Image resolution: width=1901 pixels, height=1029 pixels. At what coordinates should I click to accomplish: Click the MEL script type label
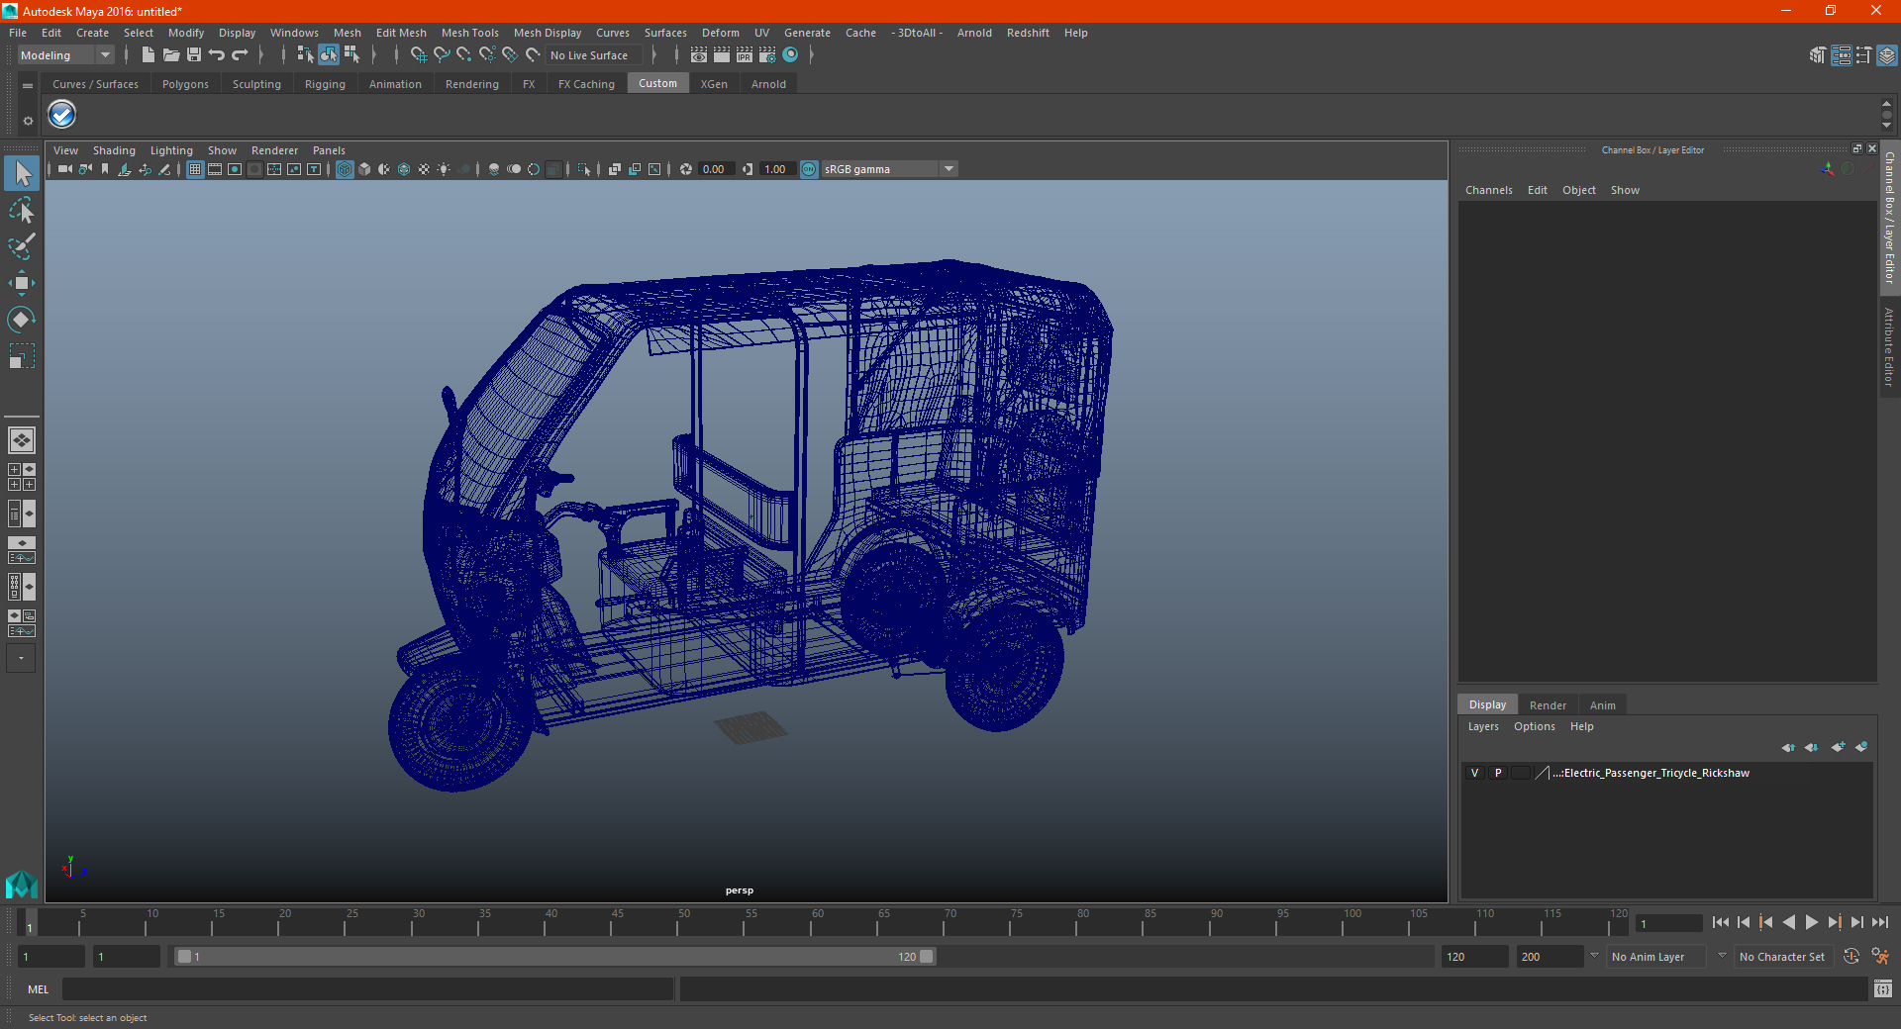(x=39, y=989)
